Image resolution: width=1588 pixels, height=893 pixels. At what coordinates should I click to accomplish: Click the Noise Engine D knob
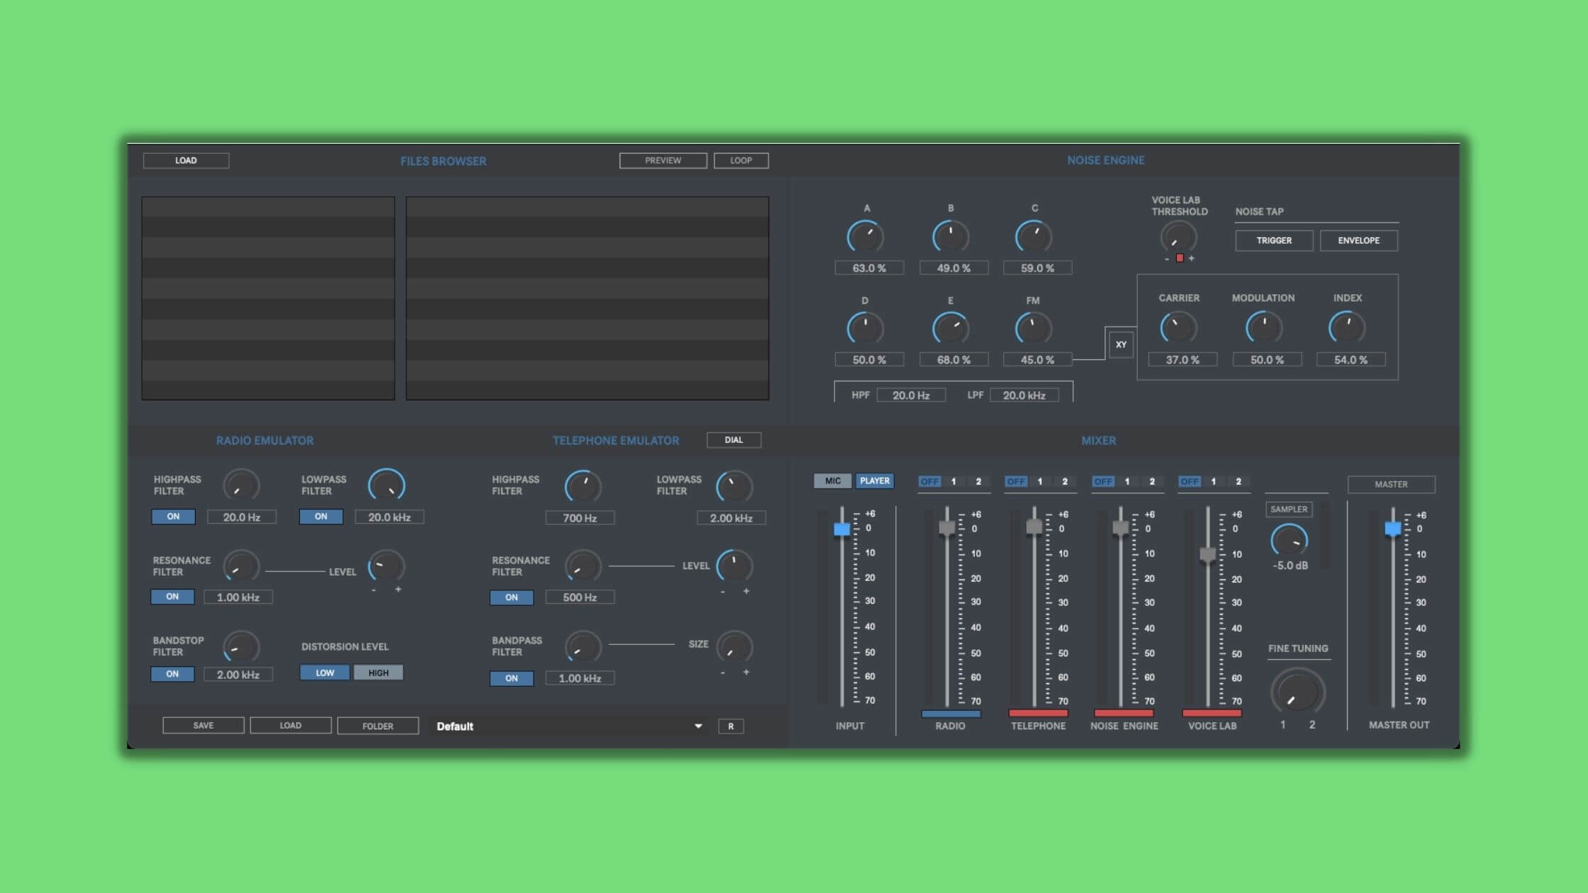pos(866,328)
